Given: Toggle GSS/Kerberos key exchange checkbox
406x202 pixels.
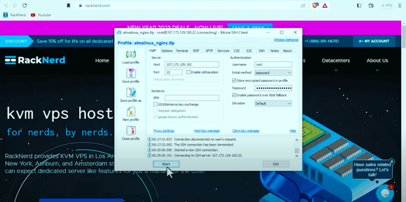Looking at the screenshot, I should tap(155, 105).
